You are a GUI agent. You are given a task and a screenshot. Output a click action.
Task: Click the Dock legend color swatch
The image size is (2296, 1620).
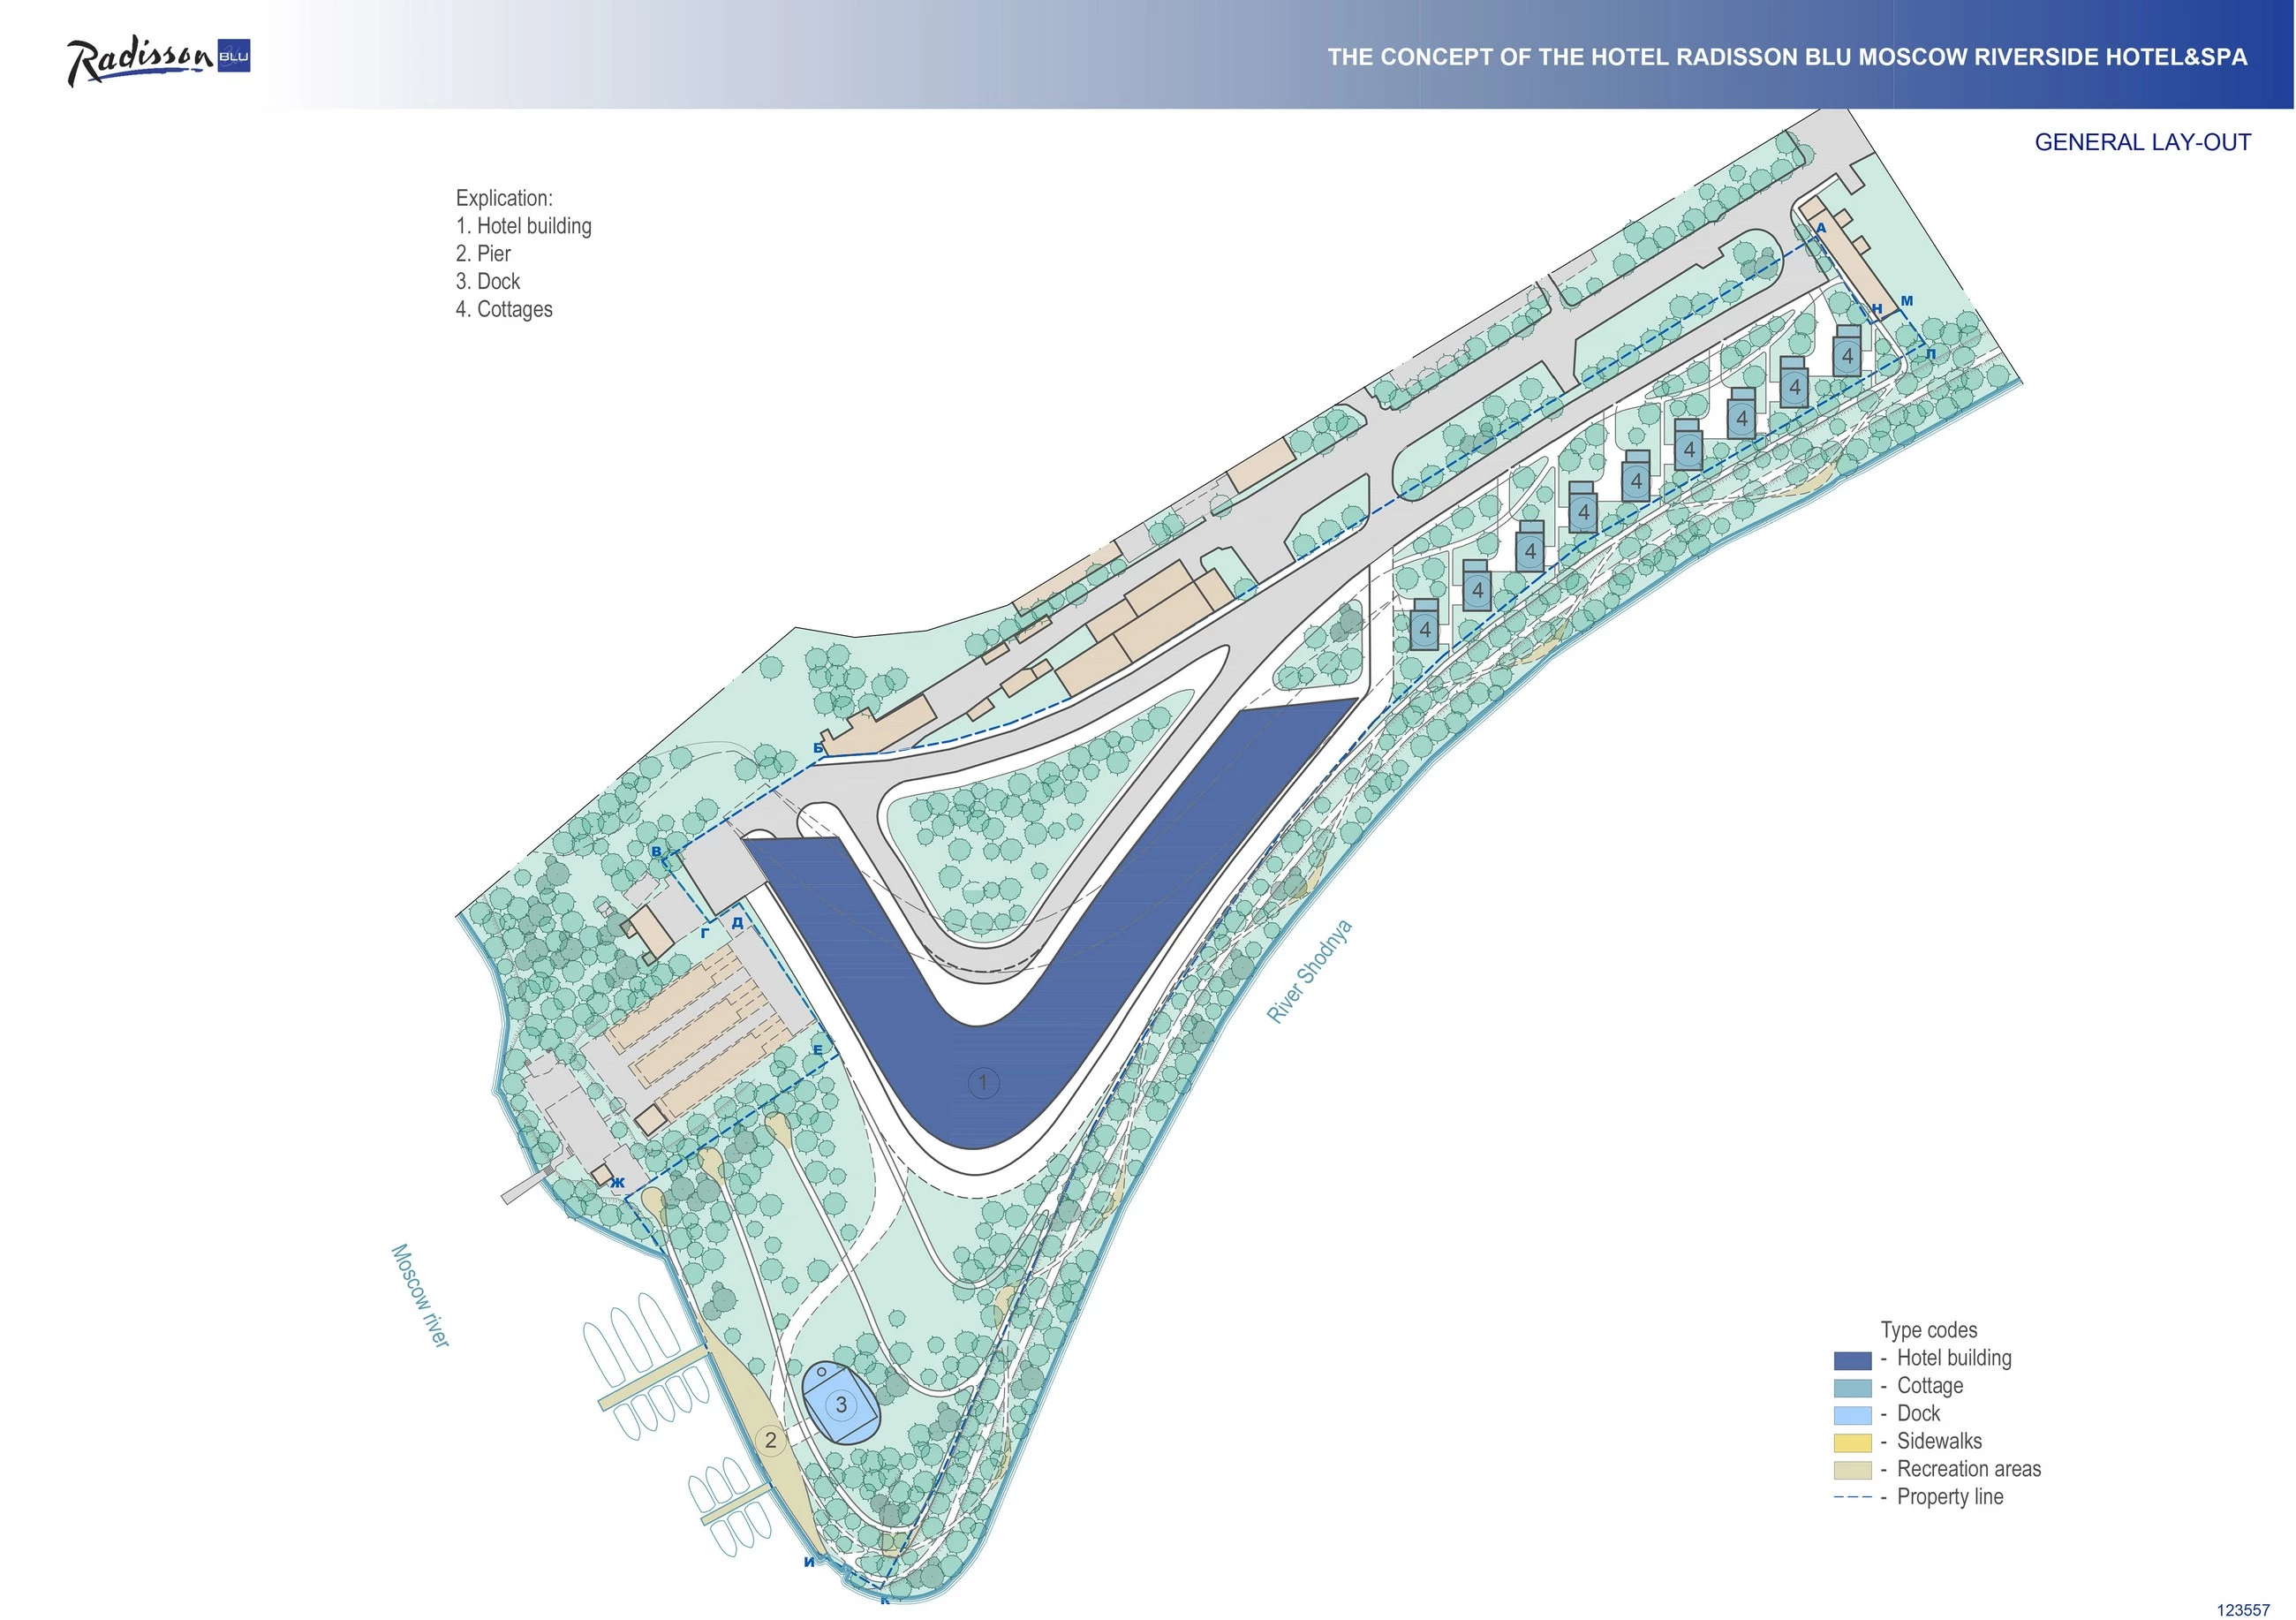(x=1852, y=1415)
